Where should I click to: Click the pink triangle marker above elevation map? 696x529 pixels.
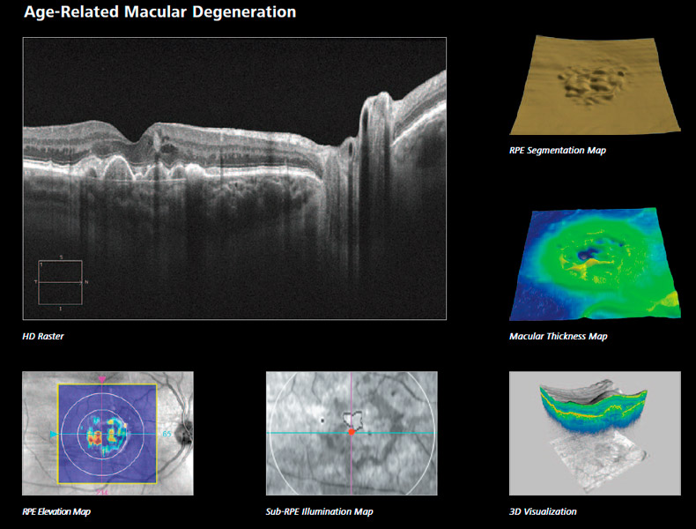pos(105,380)
